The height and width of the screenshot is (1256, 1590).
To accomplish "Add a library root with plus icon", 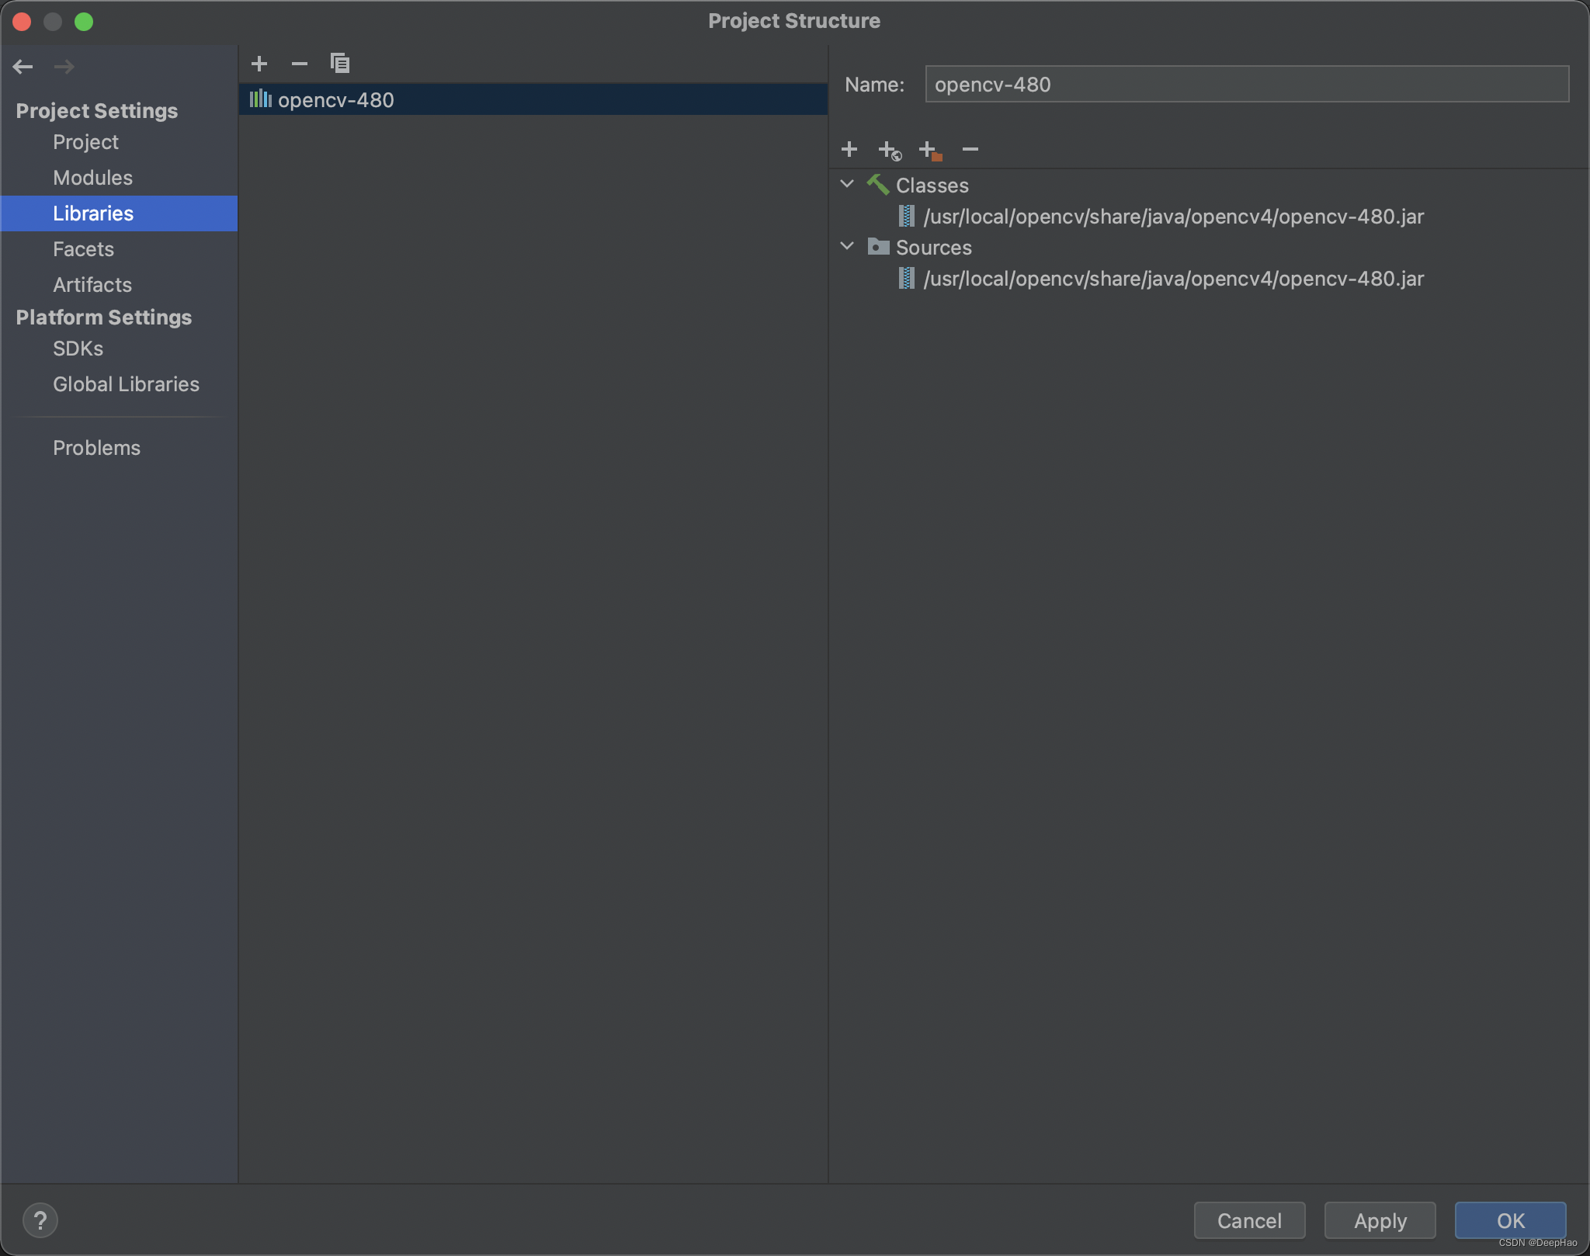I will [849, 149].
